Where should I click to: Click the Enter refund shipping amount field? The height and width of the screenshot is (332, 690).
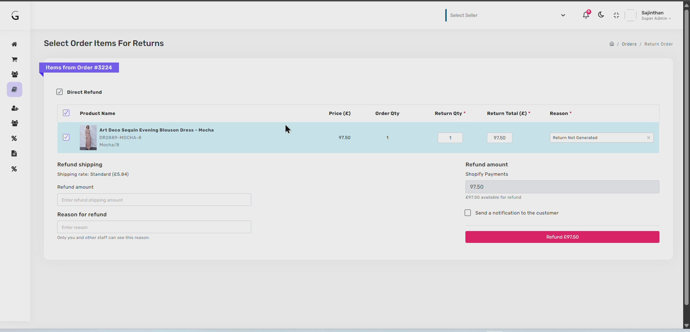pyautogui.click(x=154, y=200)
